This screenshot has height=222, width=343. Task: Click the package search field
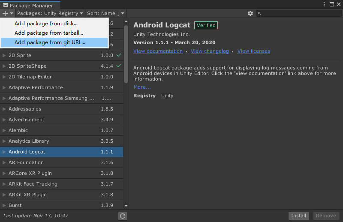(299, 13)
